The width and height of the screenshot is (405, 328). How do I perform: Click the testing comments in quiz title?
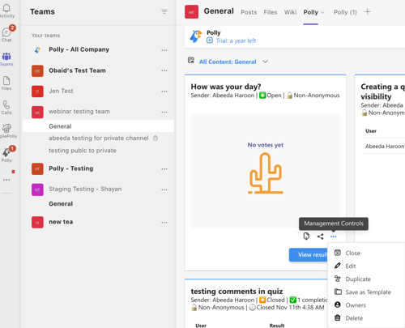coord(237,292)
